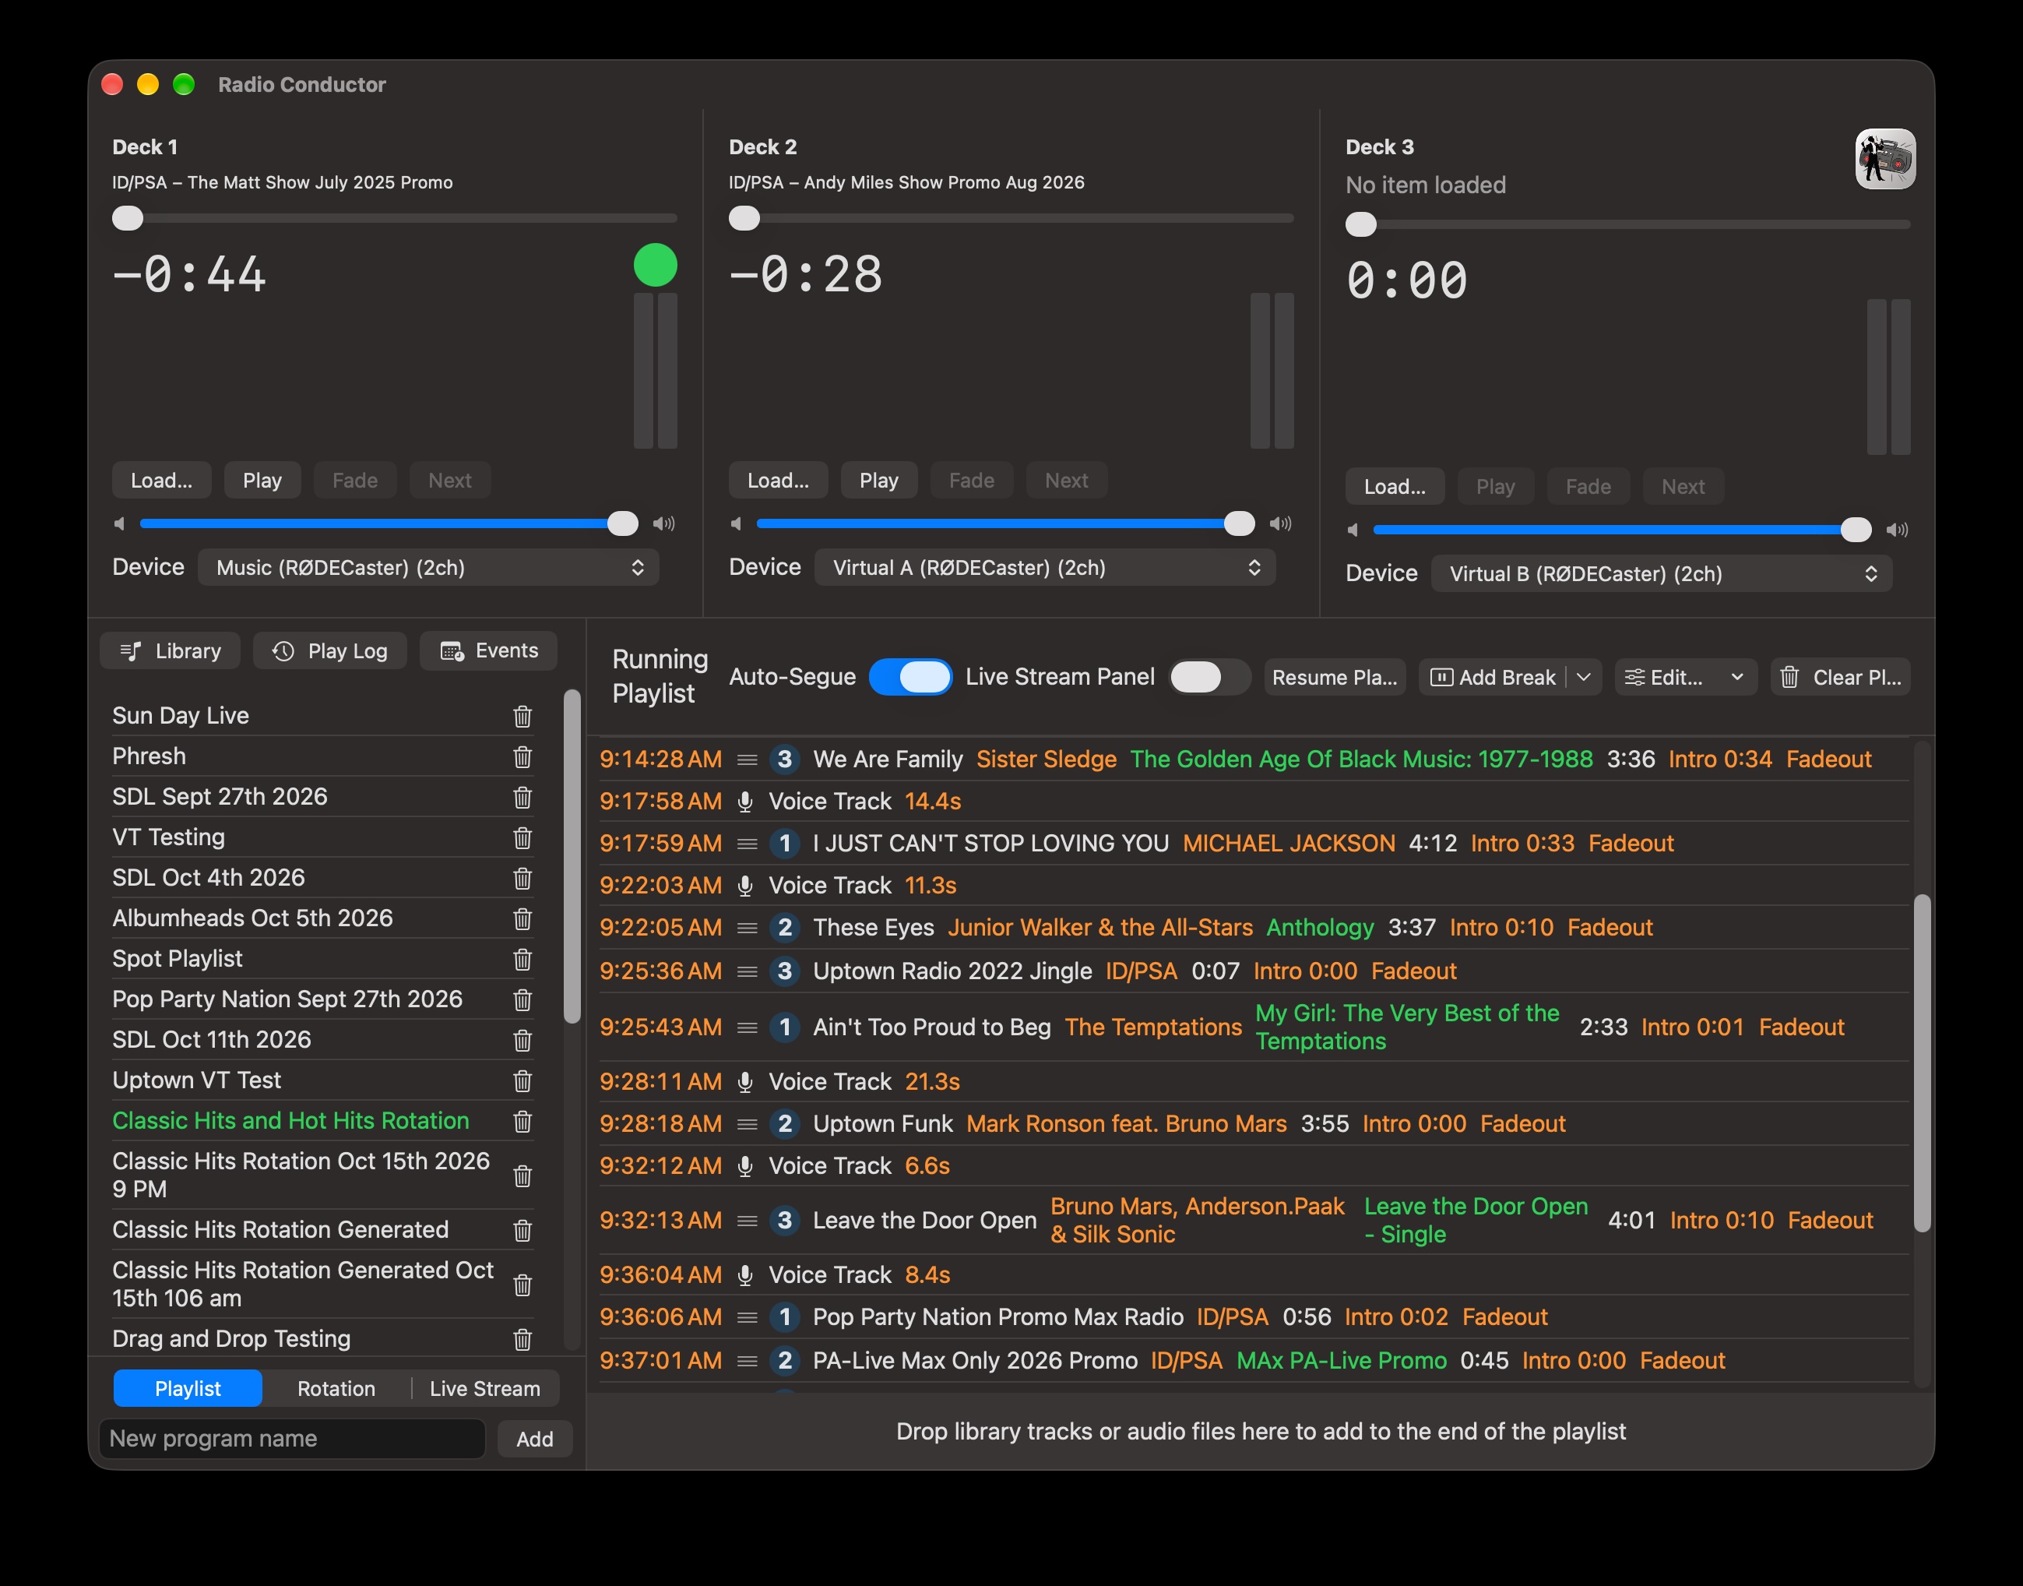Expand the Add Break dropdown arrow
Screen dimensions: 2023x1586
[x=1584, y=677]
